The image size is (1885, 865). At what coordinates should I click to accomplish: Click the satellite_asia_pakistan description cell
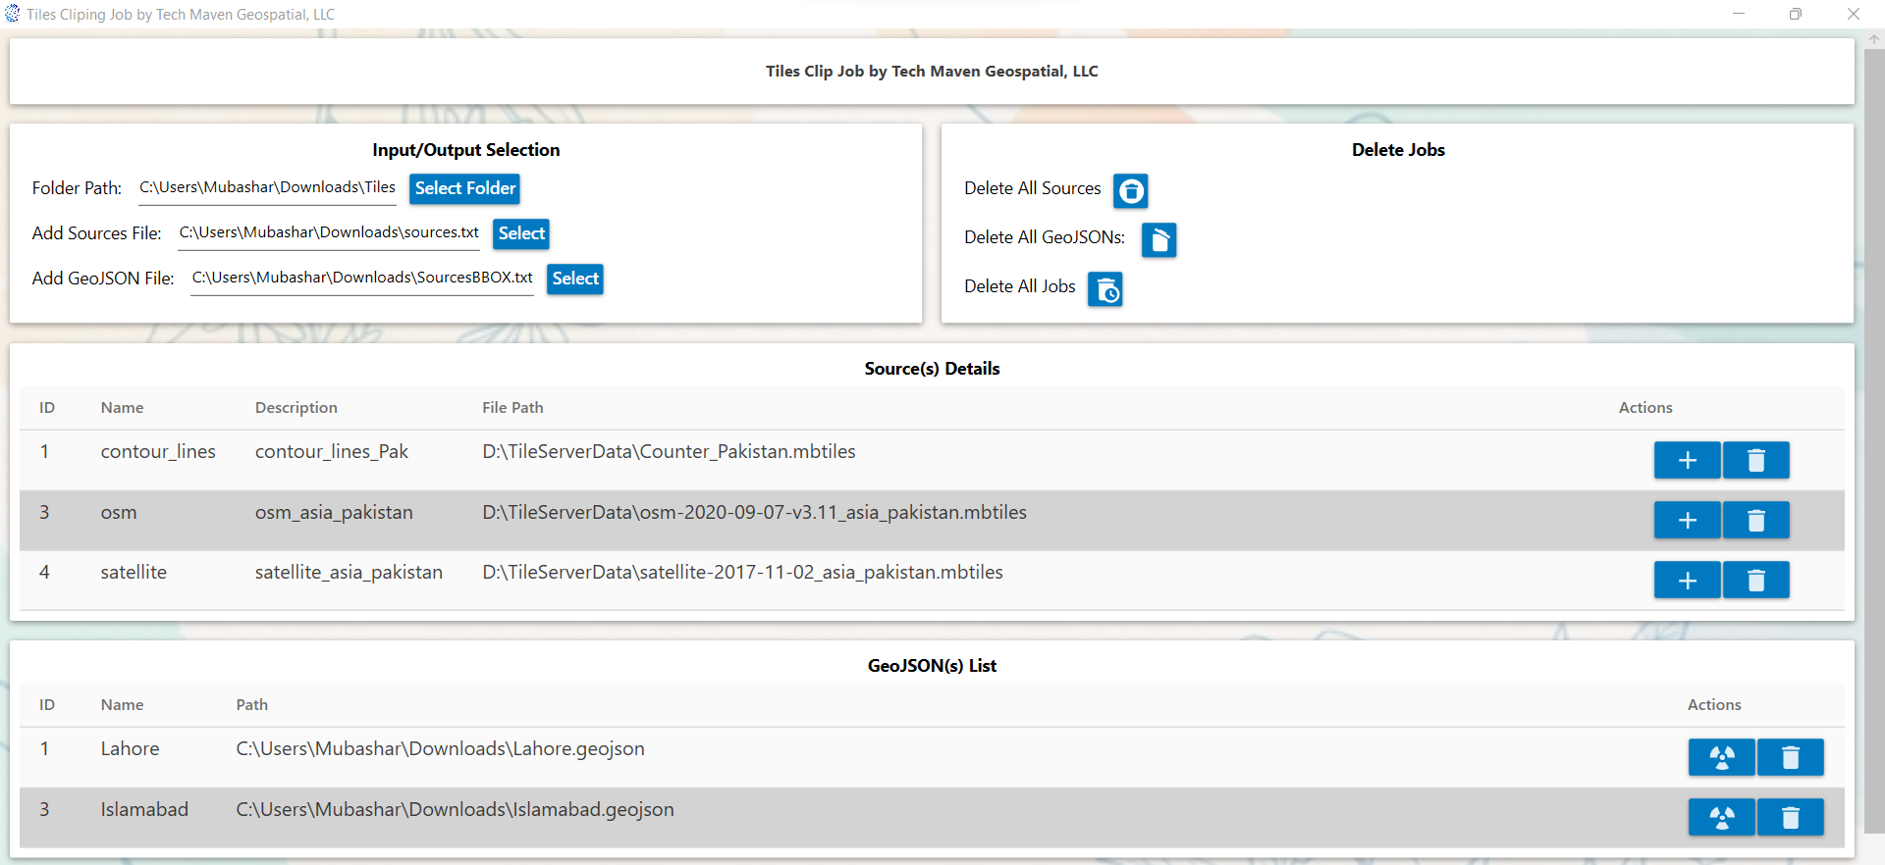tap(349, 573)
